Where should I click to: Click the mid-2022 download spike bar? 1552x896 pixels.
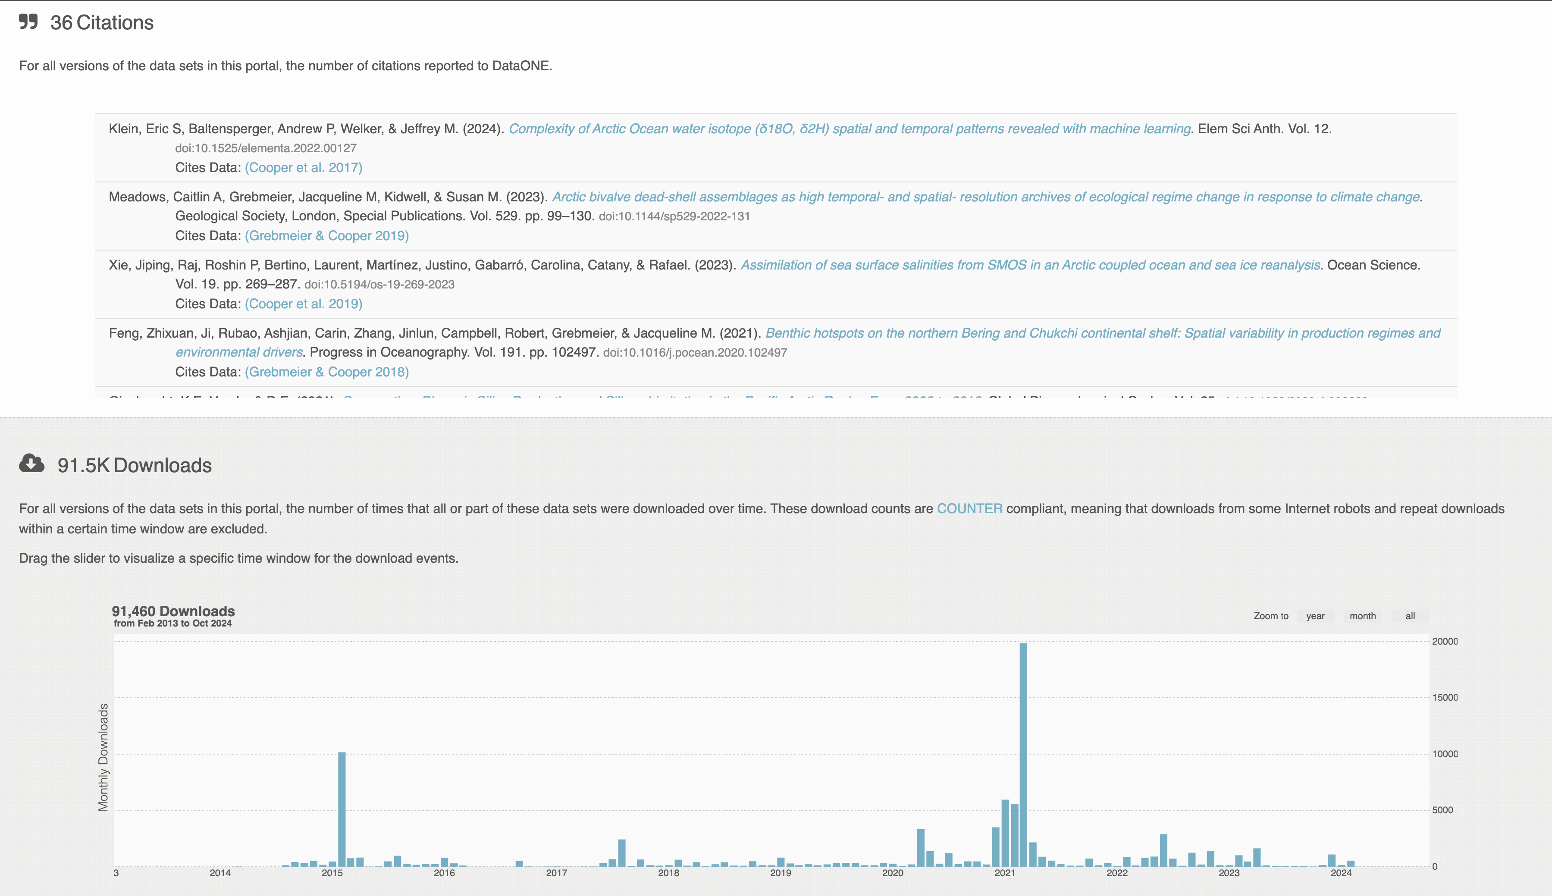click(x=1163, y=850)
